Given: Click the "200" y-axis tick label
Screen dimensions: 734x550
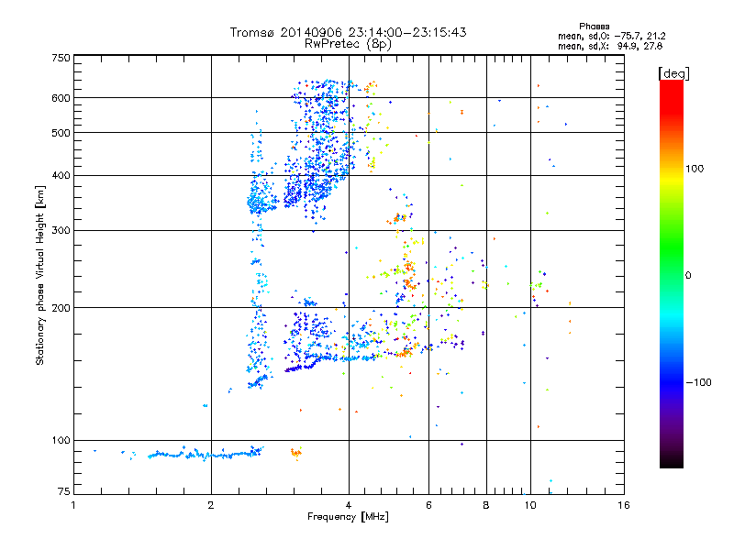Looking at the screenshot, I should 61,308.
